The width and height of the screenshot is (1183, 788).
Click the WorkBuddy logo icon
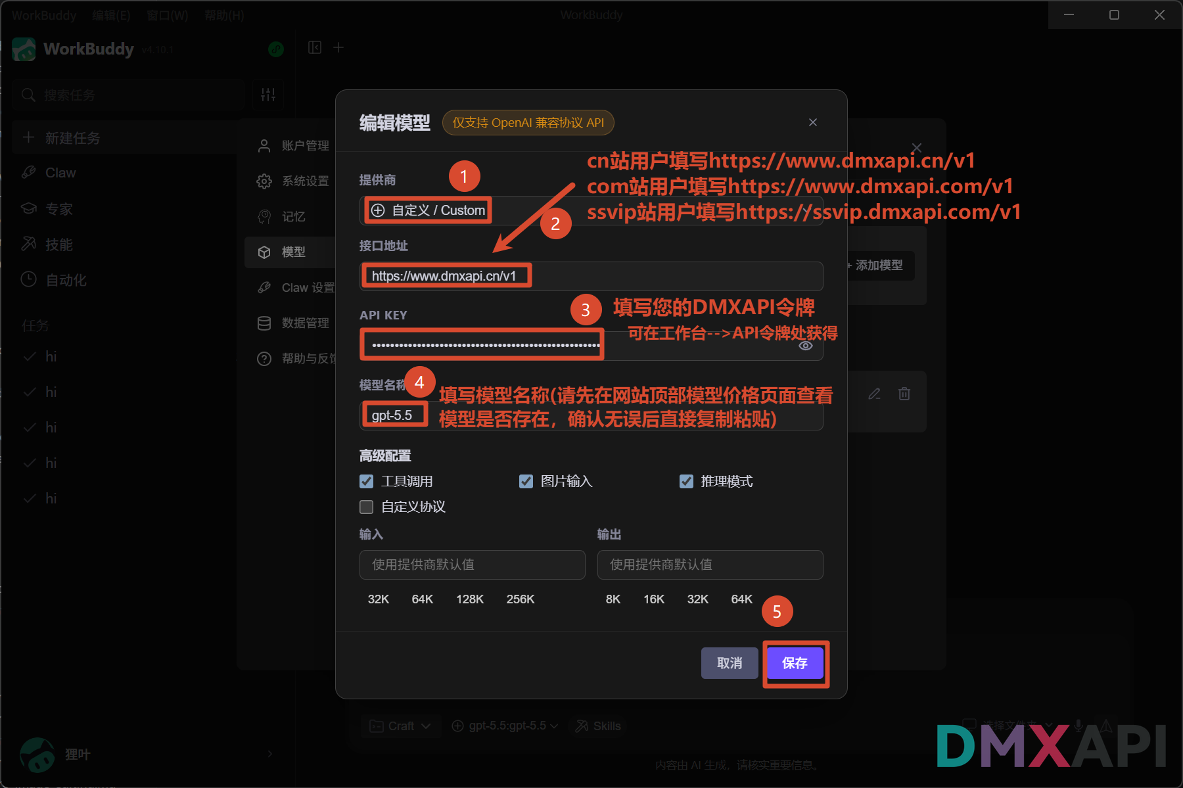pyautogui.click(x=24, y=49)
